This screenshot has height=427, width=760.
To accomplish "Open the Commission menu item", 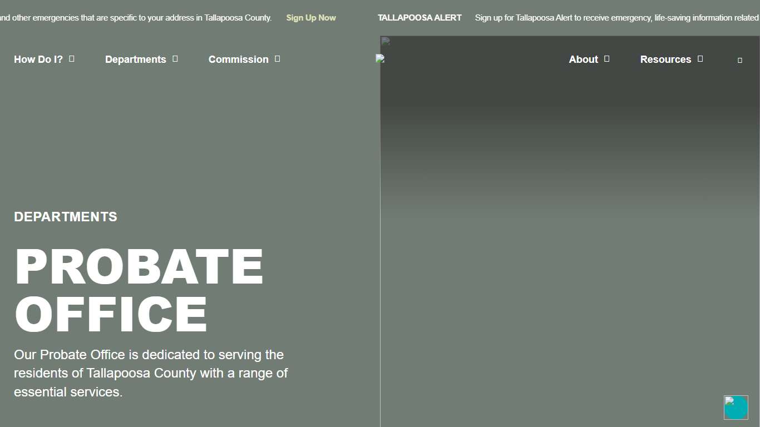I will (238, 59).
